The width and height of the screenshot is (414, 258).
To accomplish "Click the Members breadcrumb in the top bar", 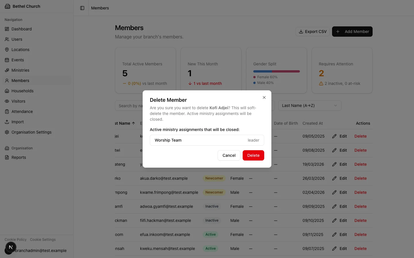I will 100,8.
